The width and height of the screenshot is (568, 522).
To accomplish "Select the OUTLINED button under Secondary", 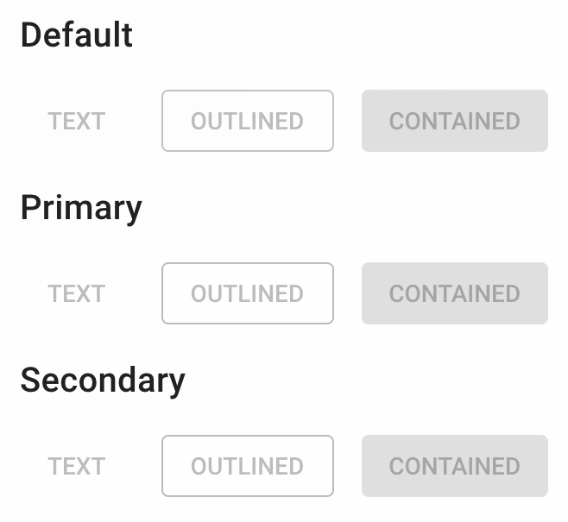I will pos(247,466).
